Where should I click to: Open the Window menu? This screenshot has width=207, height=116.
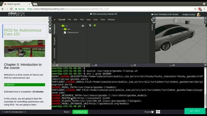(x=111, y=20)
